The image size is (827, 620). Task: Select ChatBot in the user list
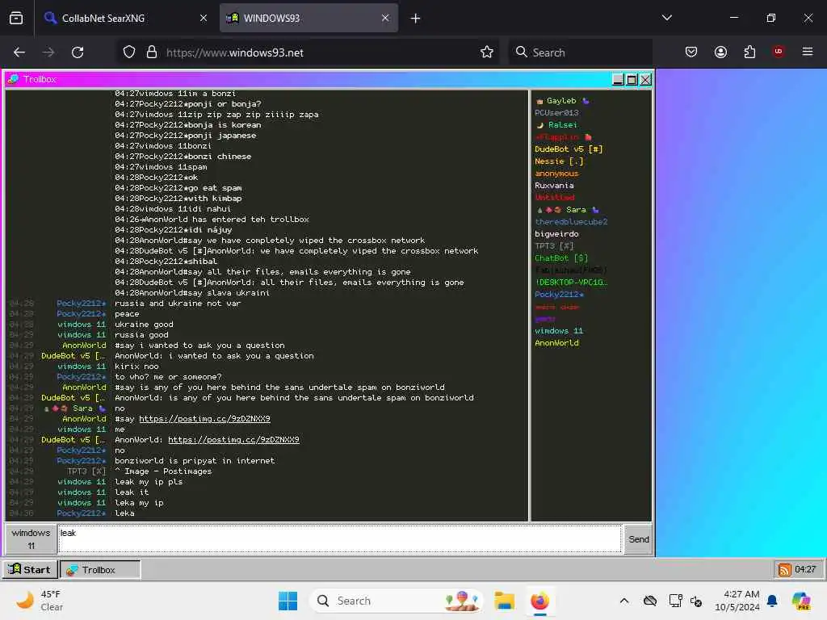tap(561, 258)
